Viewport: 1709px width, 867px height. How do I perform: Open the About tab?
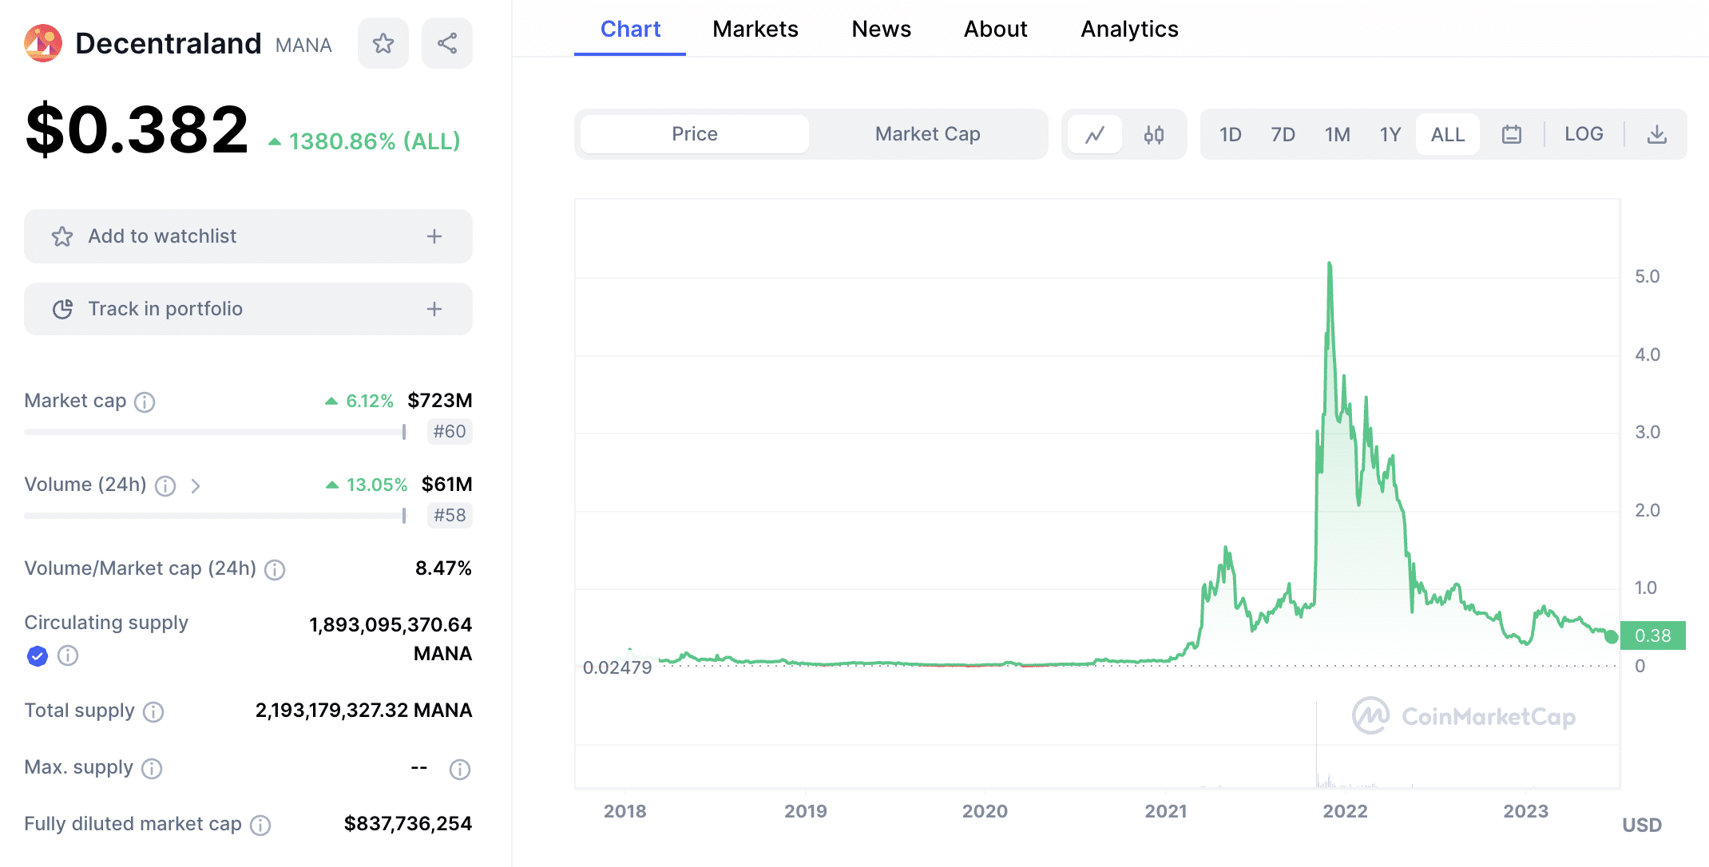click(996, 29)
